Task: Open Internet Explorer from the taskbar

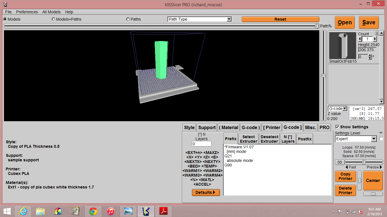Action: tap(23, 211)
